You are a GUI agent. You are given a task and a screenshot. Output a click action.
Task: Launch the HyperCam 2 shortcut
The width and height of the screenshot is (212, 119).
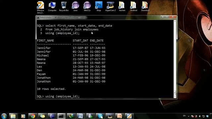pyautogui.click(x=110, y=6)
